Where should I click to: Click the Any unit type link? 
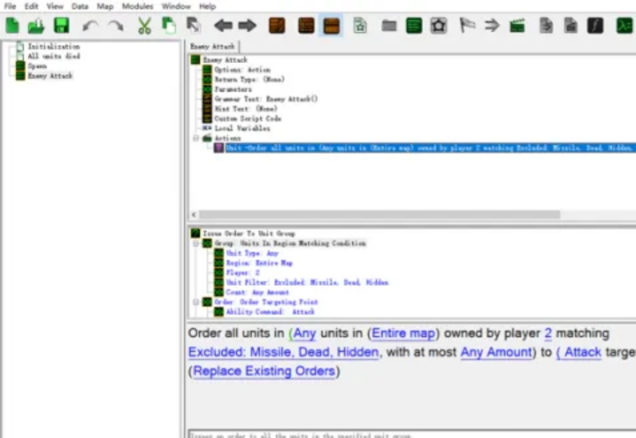304,333
